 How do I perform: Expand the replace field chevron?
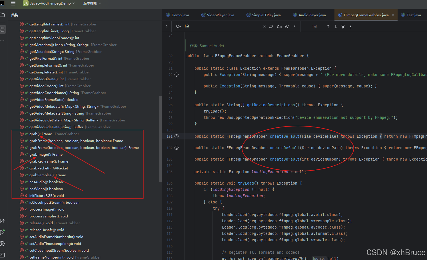pos(167,26)
